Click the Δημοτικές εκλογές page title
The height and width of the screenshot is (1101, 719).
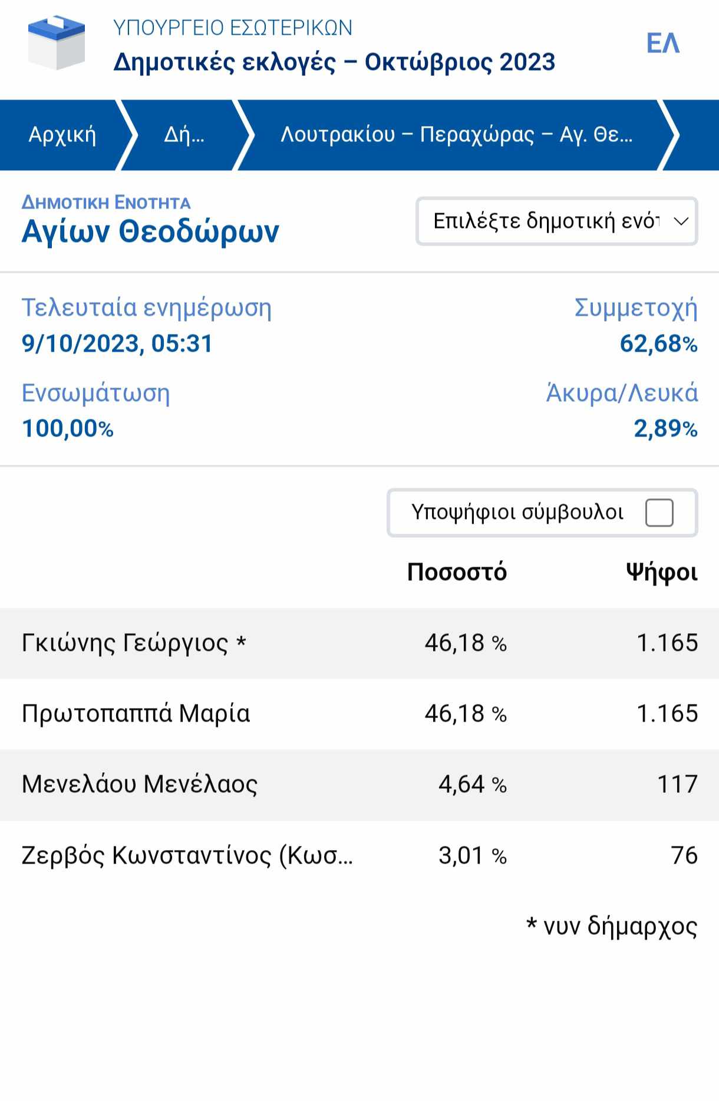pyautogui.click(x=334, y=62)
